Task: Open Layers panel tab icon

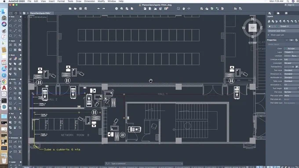Action: tap(270, 13)
